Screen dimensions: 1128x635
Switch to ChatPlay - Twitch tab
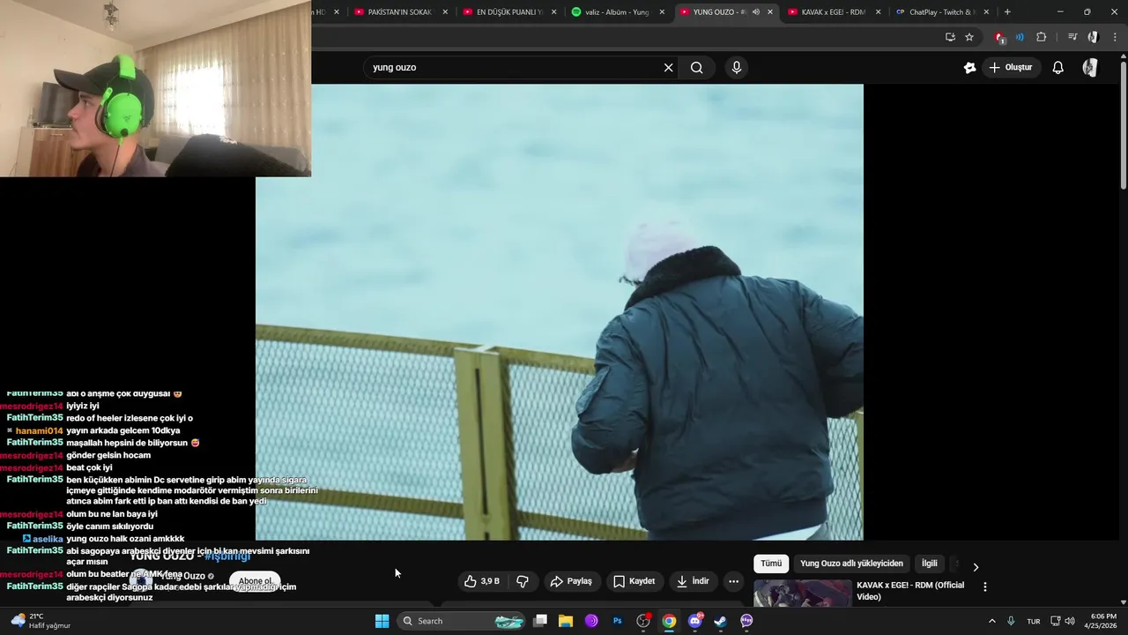click(x=943, y=12)
